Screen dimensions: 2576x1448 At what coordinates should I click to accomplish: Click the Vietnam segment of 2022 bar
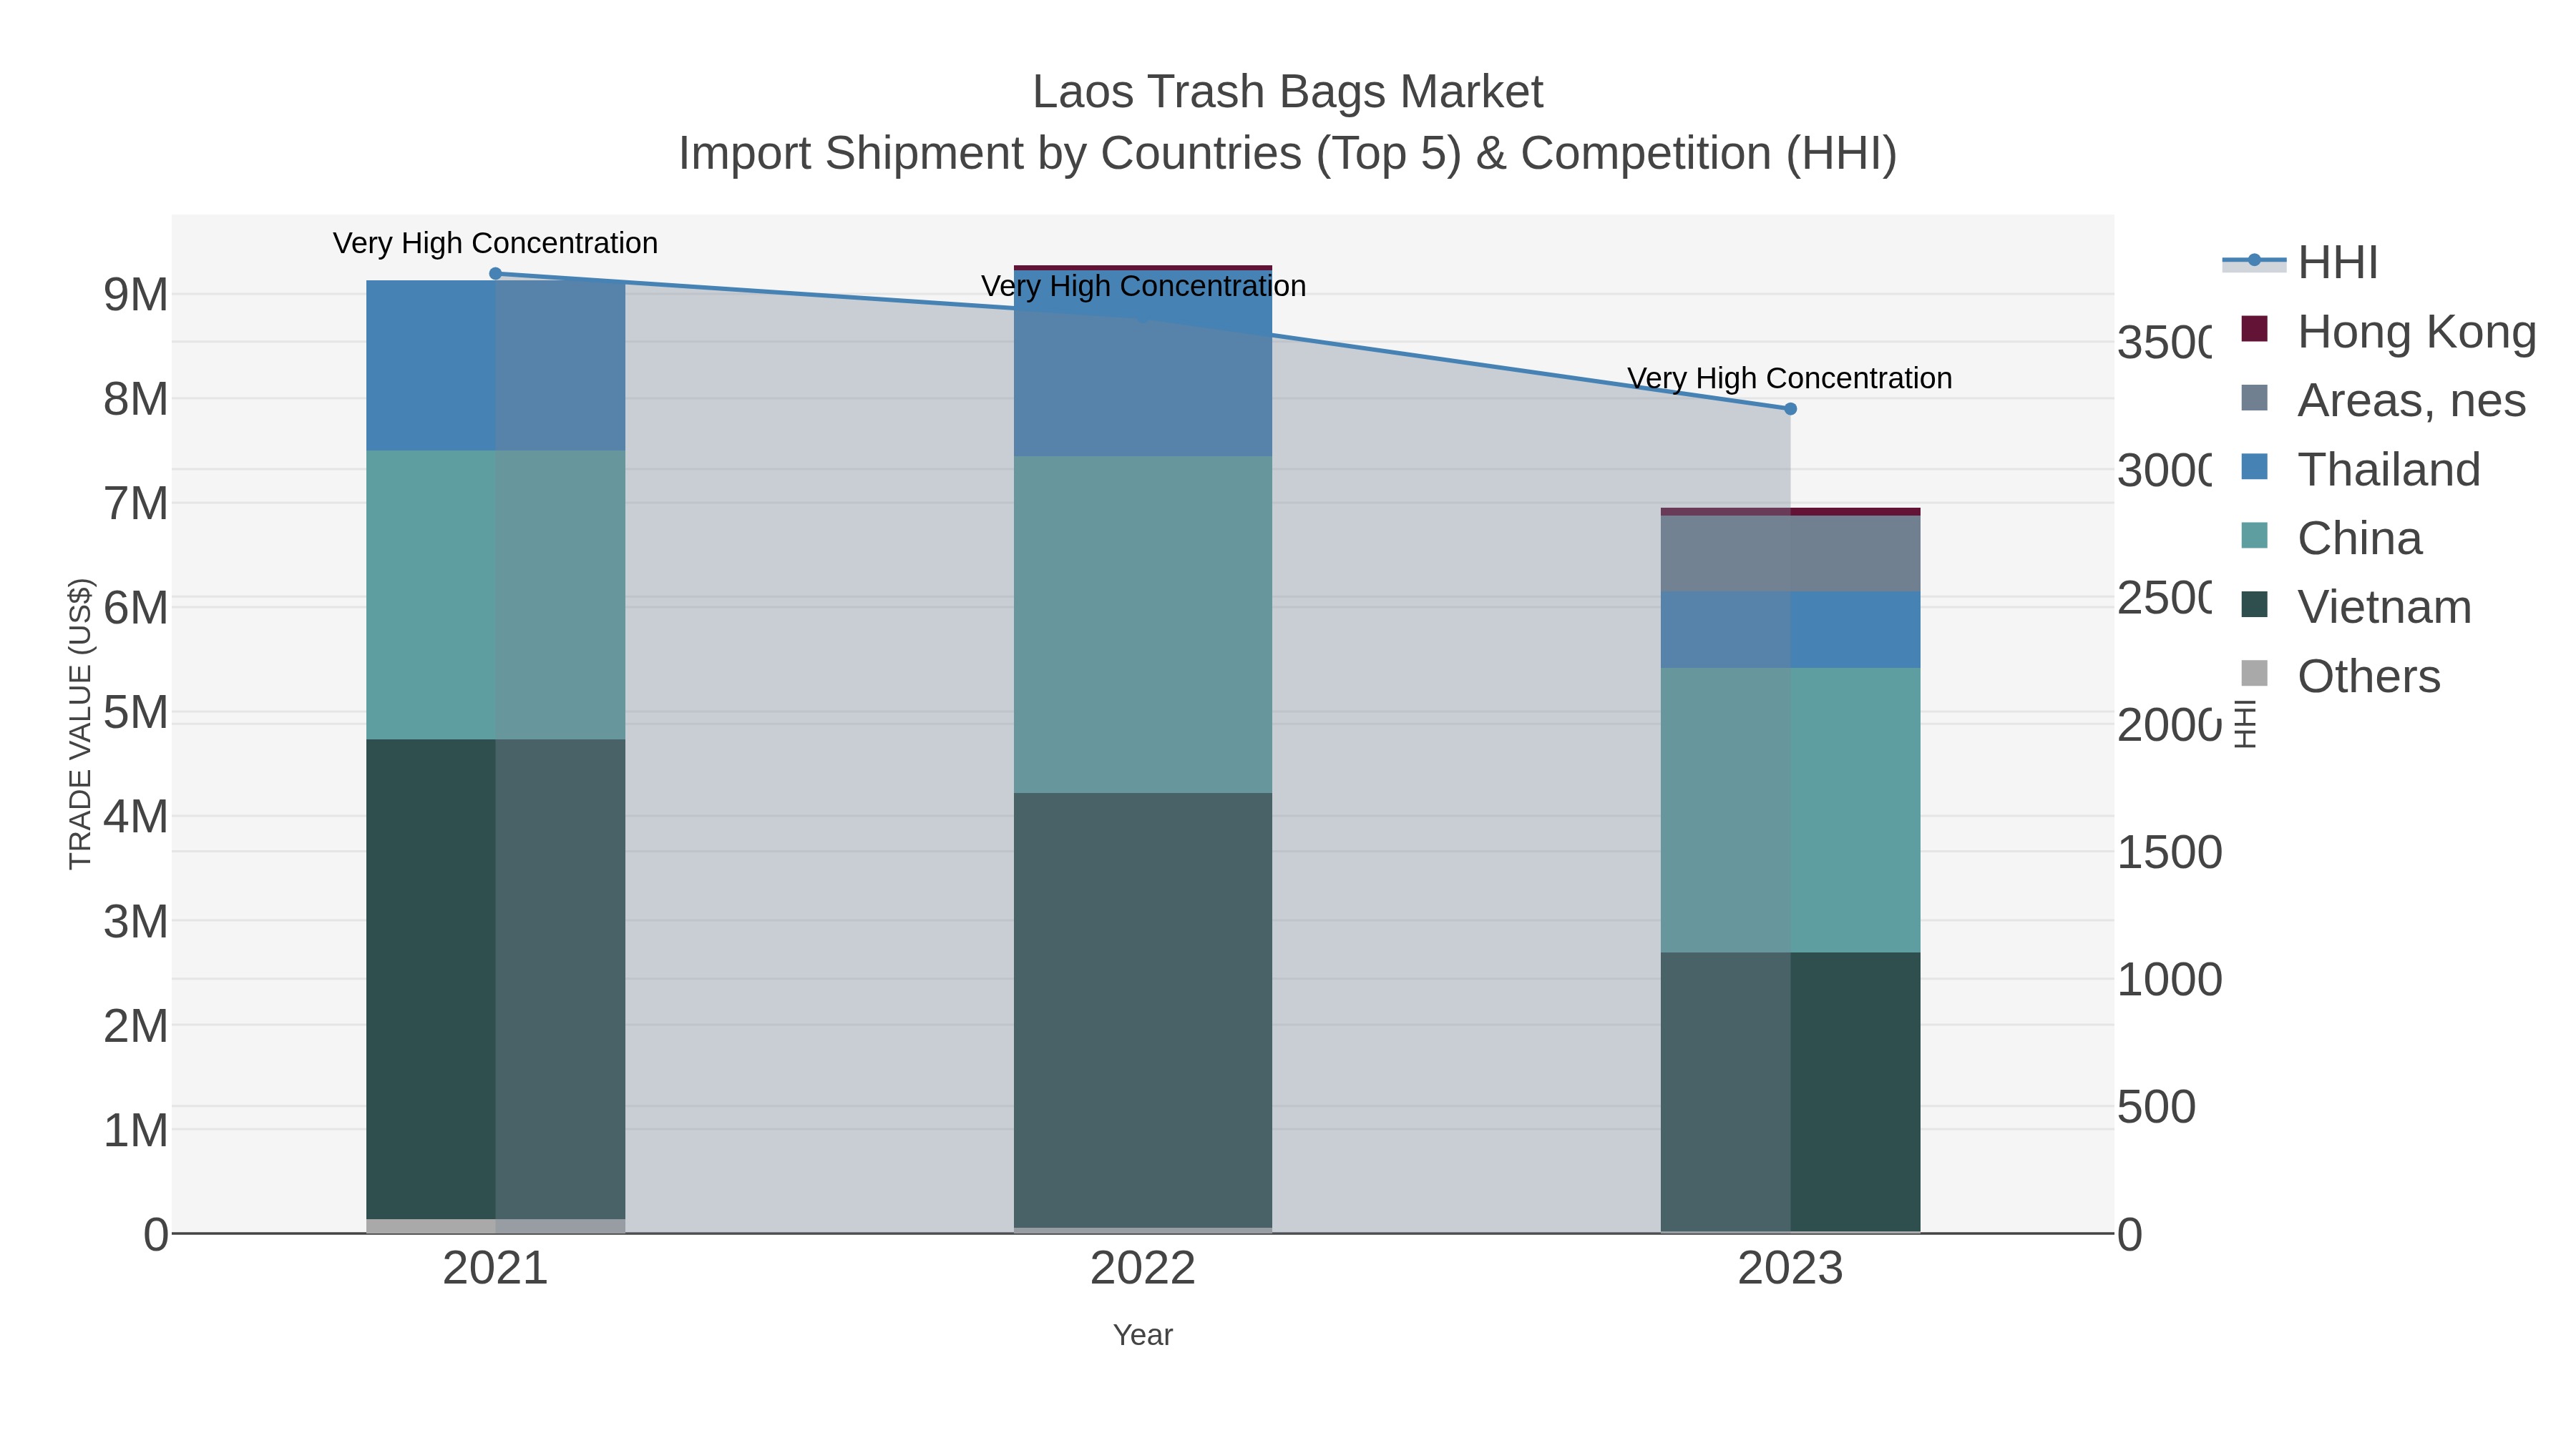pos(1143,1010)
